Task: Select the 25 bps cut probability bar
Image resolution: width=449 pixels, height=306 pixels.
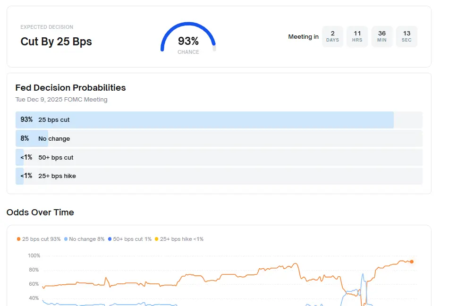Action: tap(204, 120)
